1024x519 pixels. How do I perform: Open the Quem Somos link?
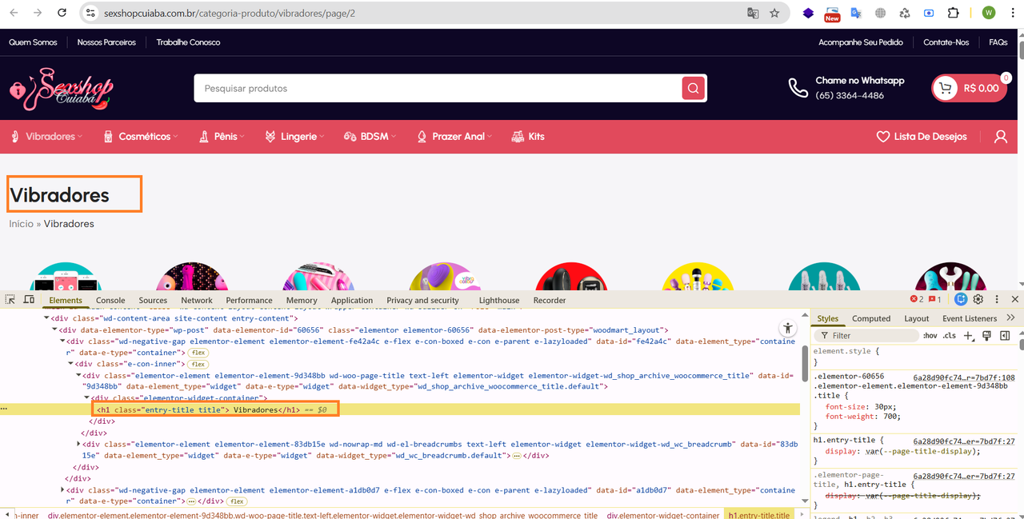pyautogui.click(x=33, y=42)
